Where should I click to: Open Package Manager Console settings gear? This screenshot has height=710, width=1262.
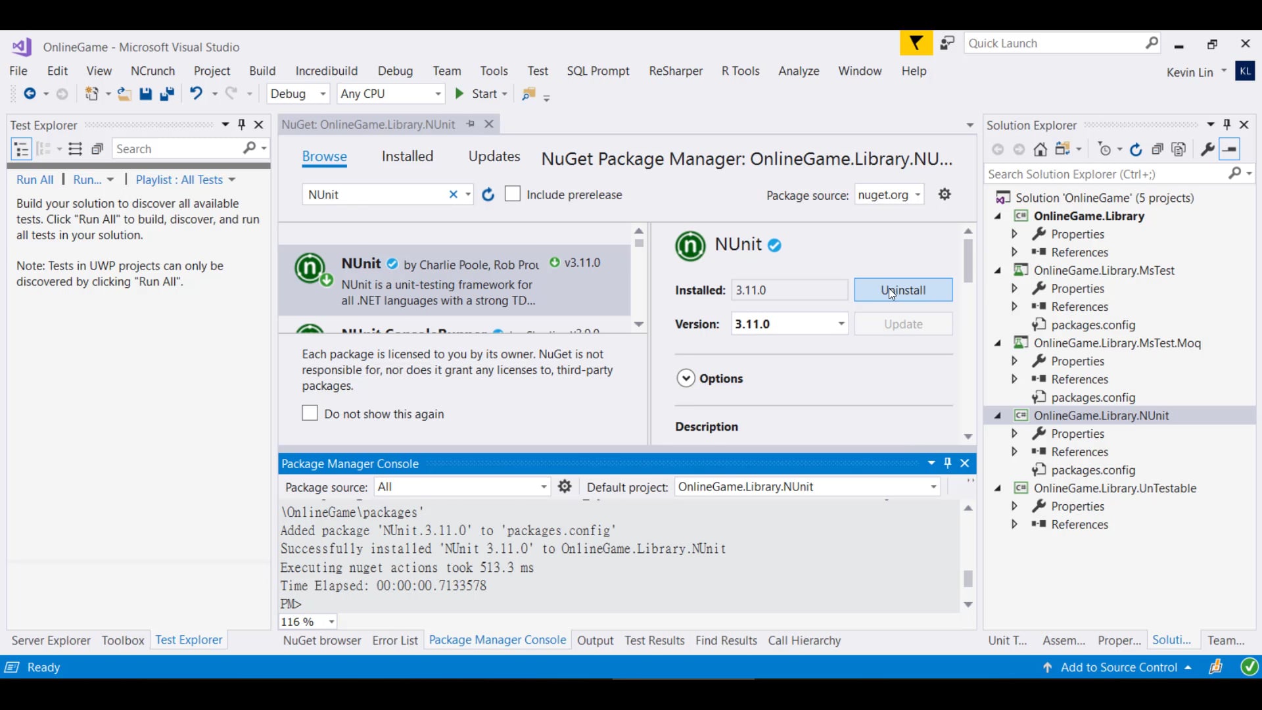pos(565,486)
